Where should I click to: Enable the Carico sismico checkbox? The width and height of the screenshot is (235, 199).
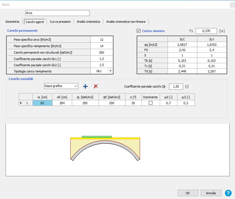138,31
